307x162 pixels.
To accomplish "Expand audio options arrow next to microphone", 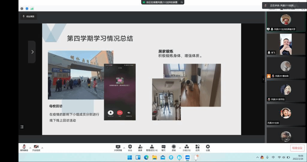I will tap(30, 148).
